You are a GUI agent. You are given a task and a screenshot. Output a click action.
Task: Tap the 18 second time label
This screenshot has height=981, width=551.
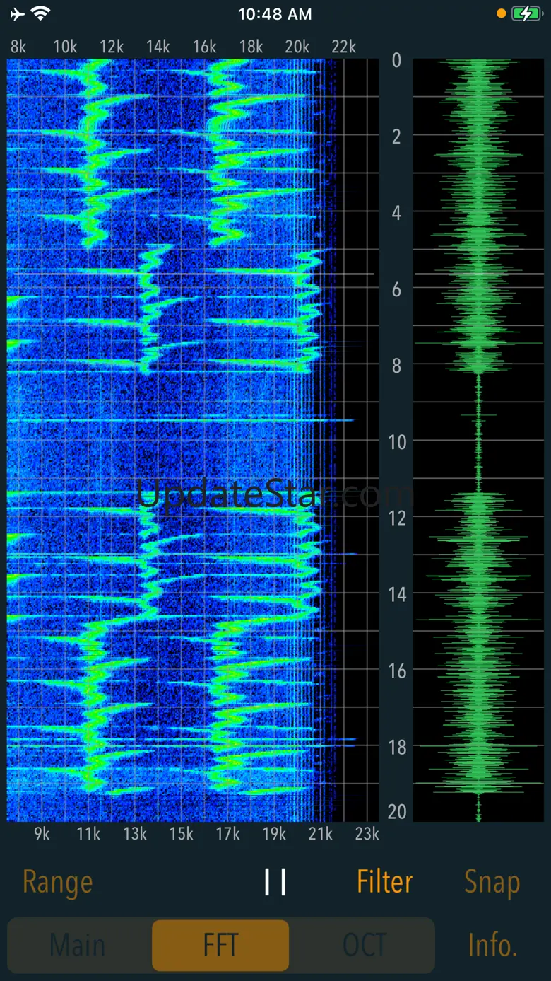[397, 746]
